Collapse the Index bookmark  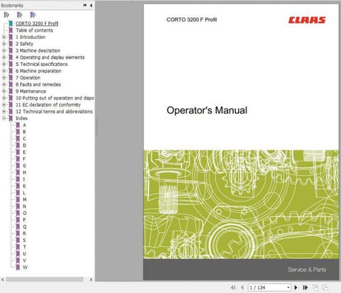point(4,118)
